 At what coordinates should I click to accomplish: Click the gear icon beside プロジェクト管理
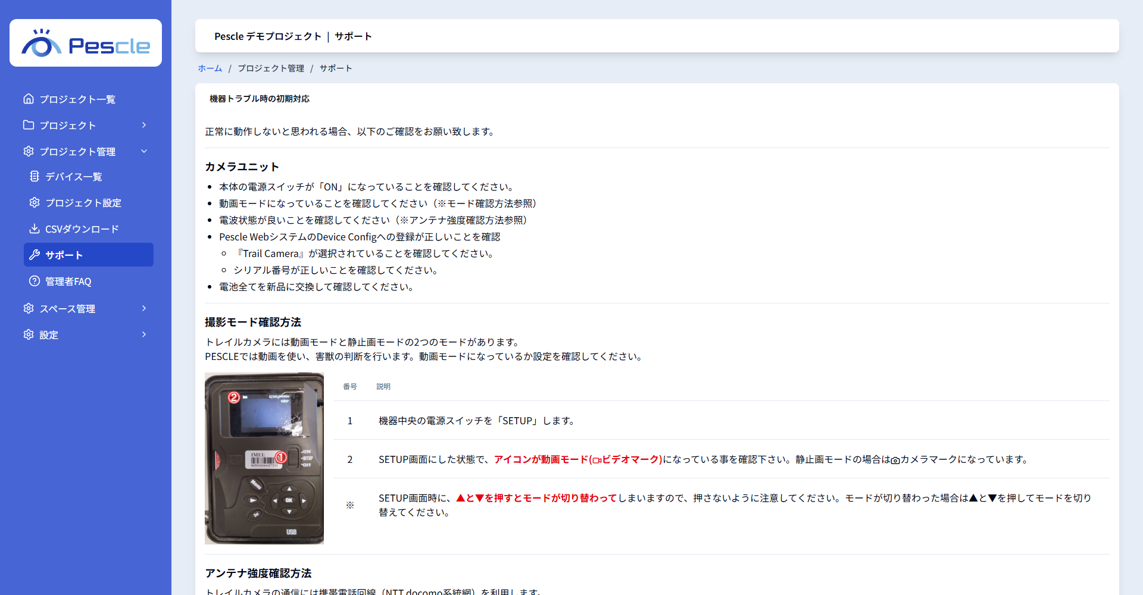[x=29, y=151]
